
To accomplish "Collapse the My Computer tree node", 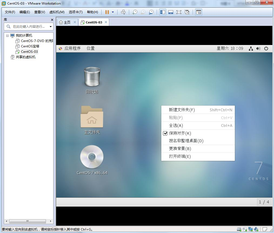I will 7,36.
